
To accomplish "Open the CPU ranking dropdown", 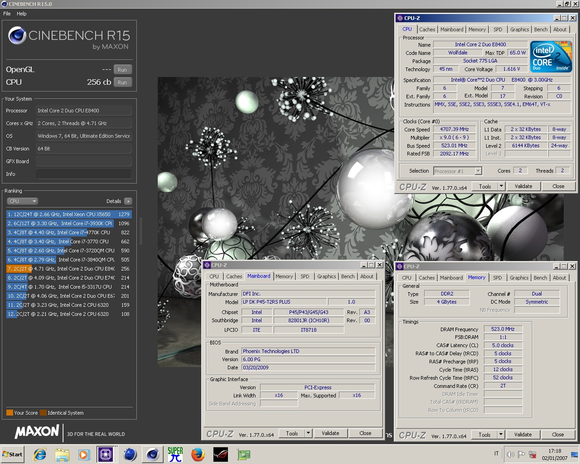I will 22,201.
